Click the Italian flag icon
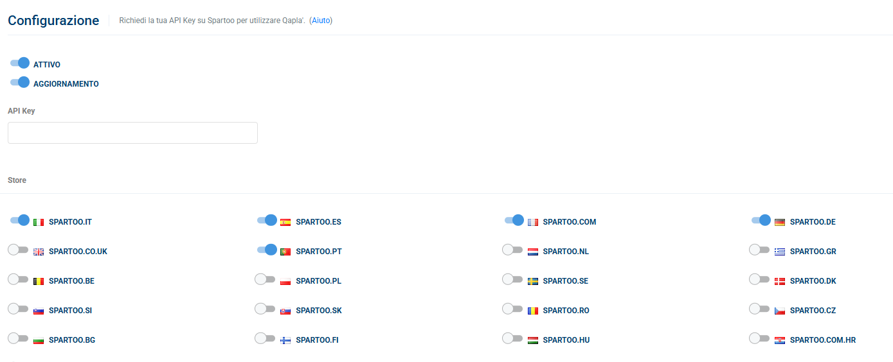The width and height of the screenshot is (893, 362). pyautogui.click(x=39, y=222)
